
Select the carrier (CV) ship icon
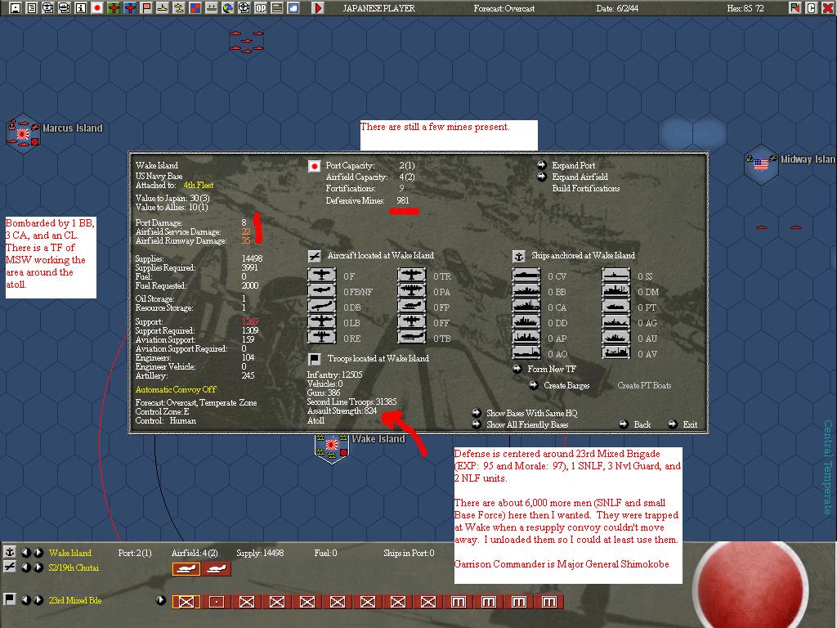[526, 276]
